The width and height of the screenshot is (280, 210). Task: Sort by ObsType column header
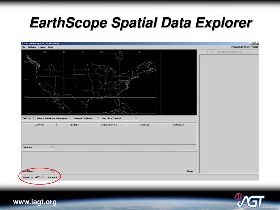pyautogui.click(x=74, y=125)
